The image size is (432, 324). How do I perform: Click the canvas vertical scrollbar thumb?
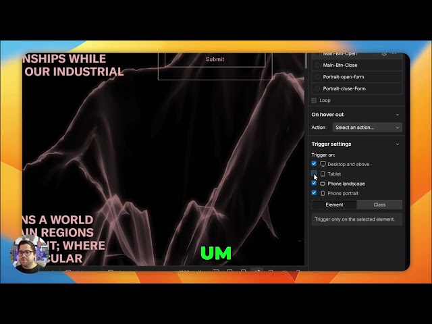306,61
